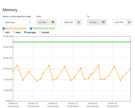Enable the actual checkbox

[40, 32]
